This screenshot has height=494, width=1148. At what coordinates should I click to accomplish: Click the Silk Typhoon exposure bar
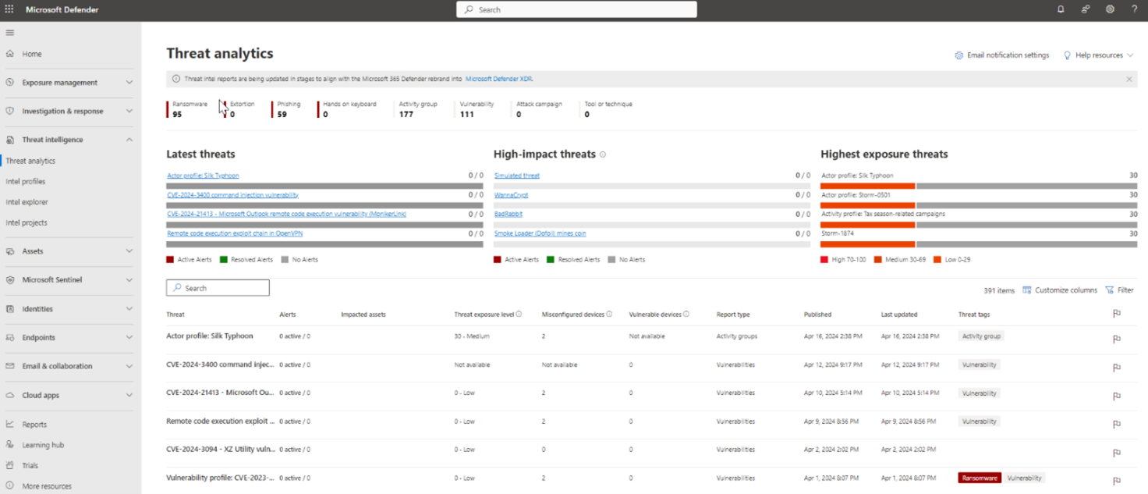pyautogui.click(x=979, y=186)
